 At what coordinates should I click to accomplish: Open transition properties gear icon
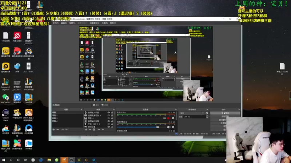pos(207,113)
